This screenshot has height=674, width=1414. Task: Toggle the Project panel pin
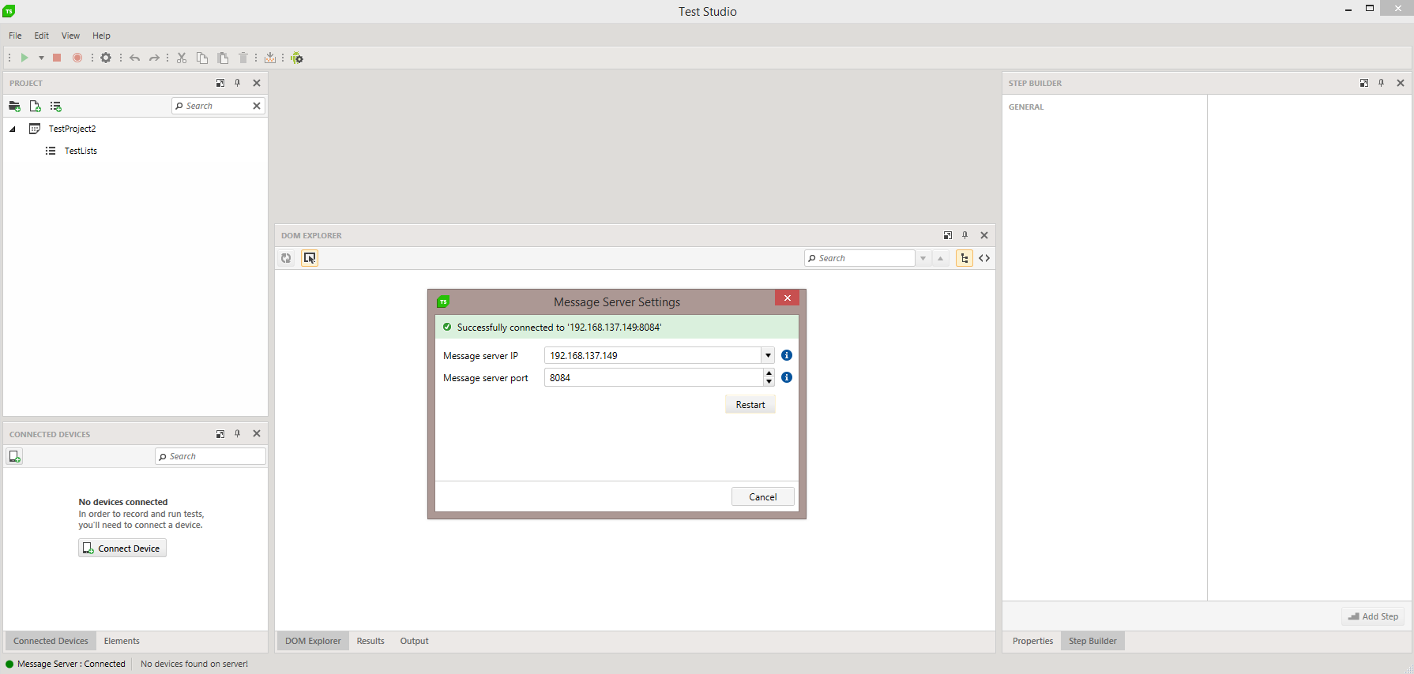[x=238, y=83]
